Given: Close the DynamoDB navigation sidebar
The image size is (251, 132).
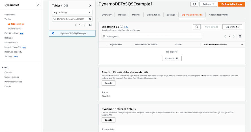Looking at the screenshot, I should click(x=38, y=5).
